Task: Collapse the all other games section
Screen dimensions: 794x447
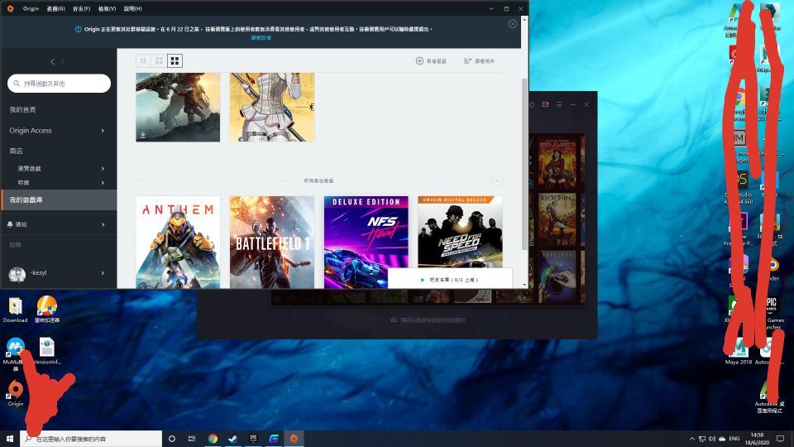Action: point(497,181)
